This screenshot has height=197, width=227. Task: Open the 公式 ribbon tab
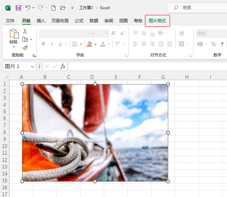click(79, 21)
